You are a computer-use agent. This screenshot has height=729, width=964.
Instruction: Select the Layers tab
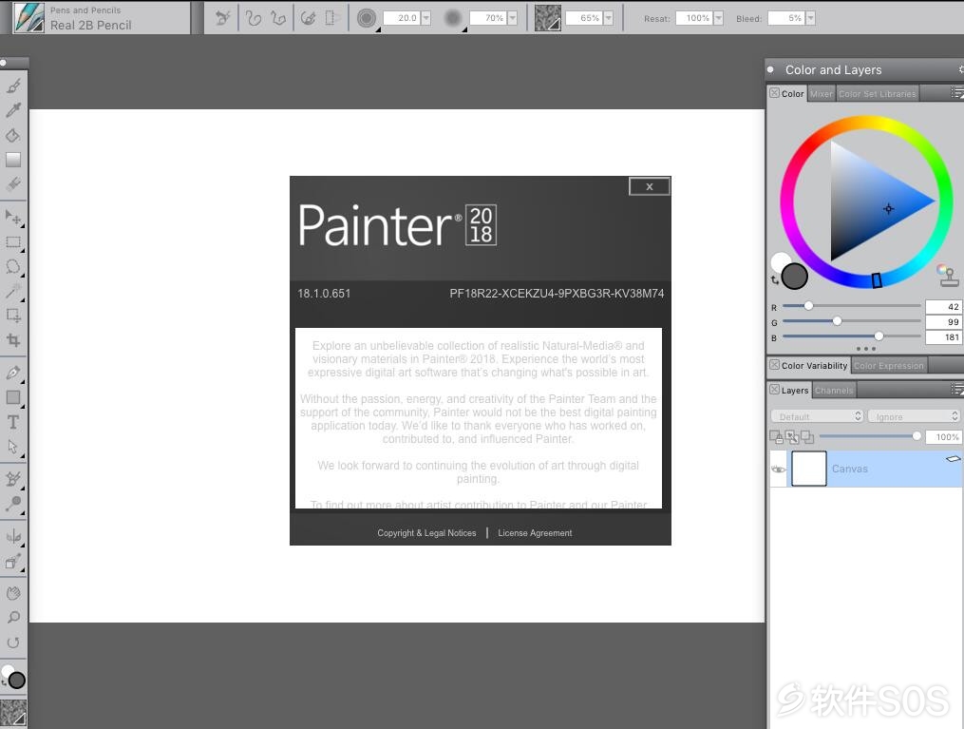pos(794,391)
